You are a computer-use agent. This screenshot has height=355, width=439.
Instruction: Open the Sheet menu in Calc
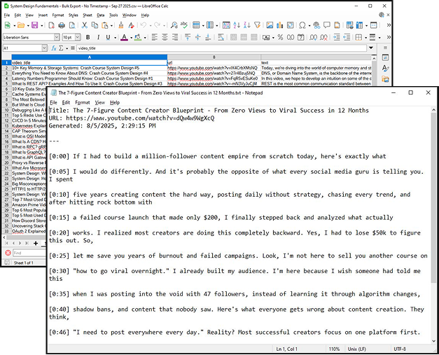[x=87, y=14]
